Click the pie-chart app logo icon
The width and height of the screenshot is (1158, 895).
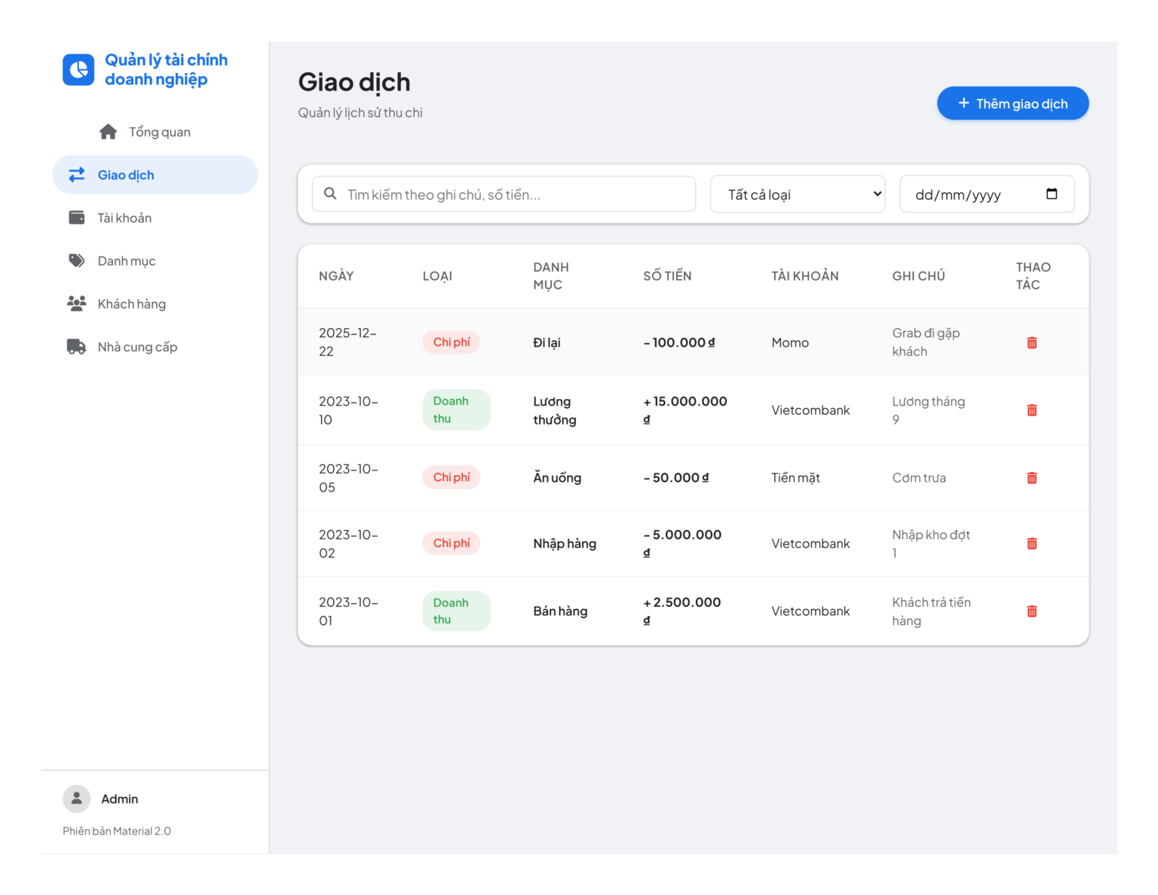point(78,69)
